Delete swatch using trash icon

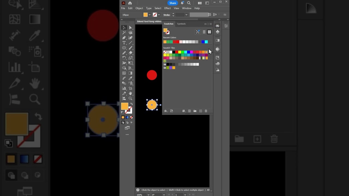tap(206, 111)
